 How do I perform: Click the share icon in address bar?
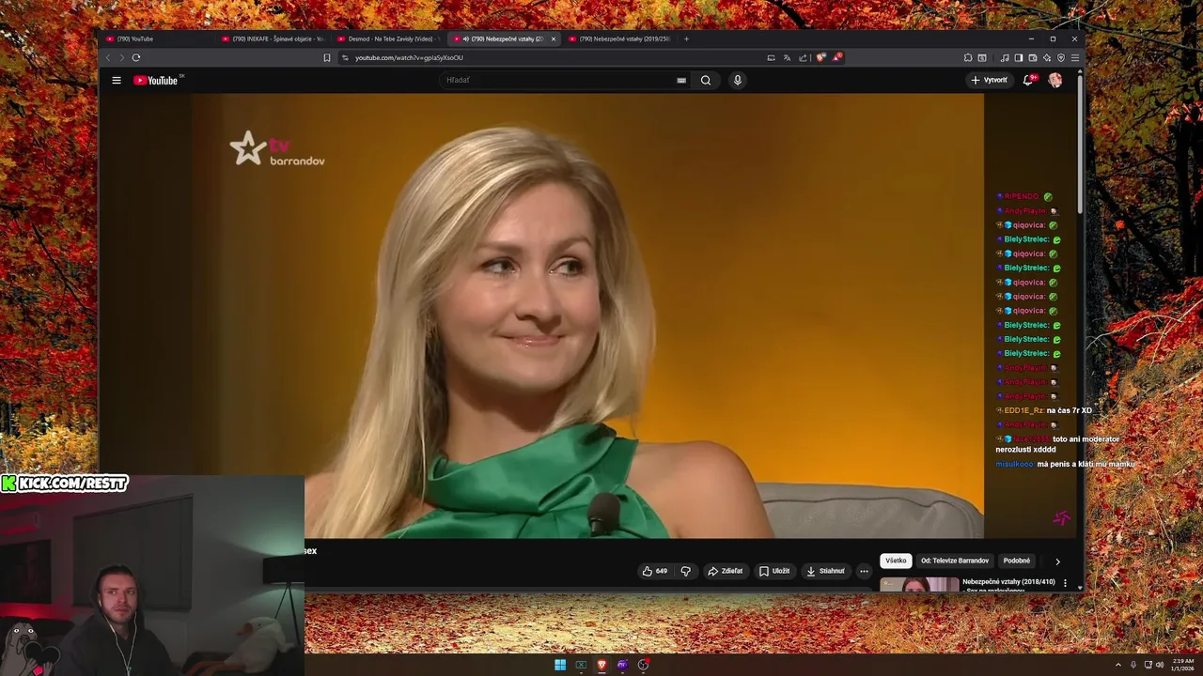803,57
